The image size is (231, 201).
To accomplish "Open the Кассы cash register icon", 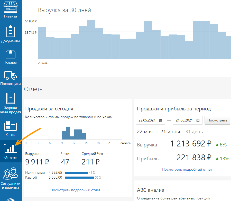I will 11,126.
